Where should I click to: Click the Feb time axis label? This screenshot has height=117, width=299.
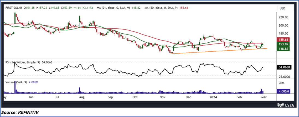pyautogui.click(x=239, y=97)
